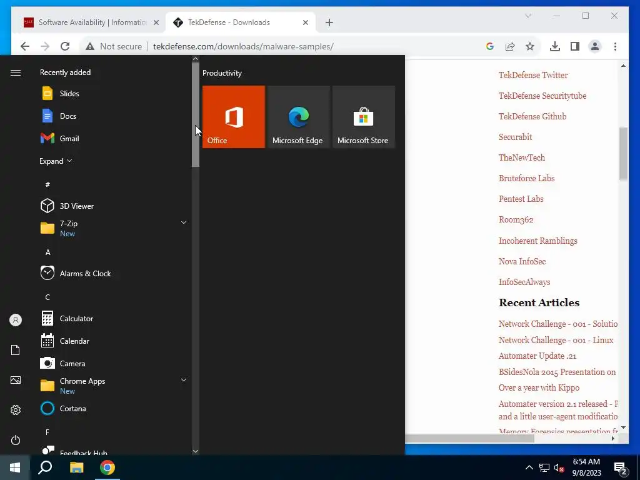Open Microsoft Store tile
The height and width of the screenshot is (480, 640).
coord(364,117)
